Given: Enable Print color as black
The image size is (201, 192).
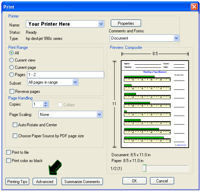Looking at the screenshot, I should [x=9, y=160].
